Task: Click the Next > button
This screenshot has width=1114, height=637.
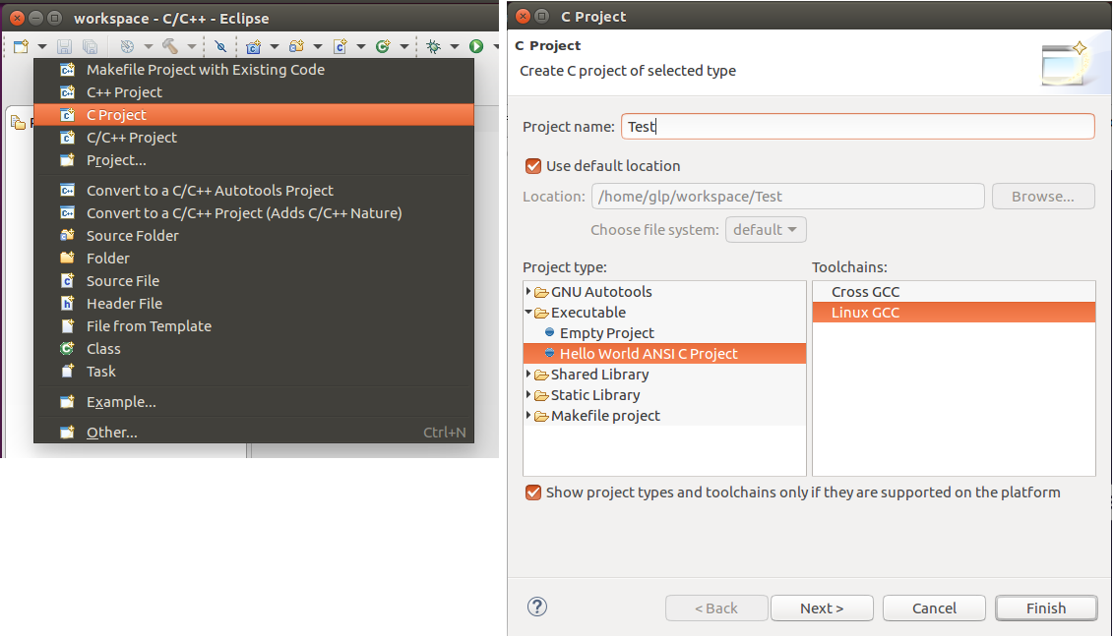Action: click(822, 608)
